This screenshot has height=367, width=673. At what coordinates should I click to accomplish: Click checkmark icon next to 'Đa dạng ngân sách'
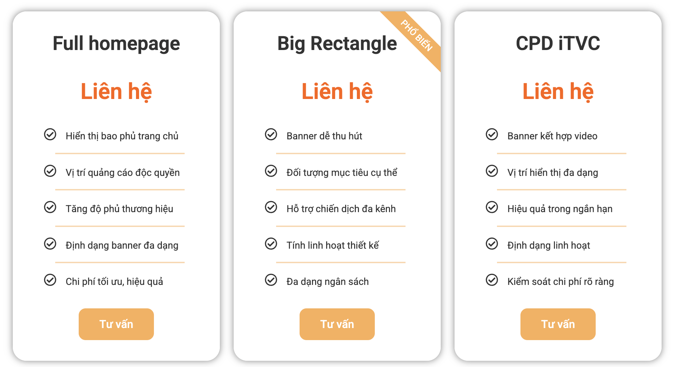point(271,280)
